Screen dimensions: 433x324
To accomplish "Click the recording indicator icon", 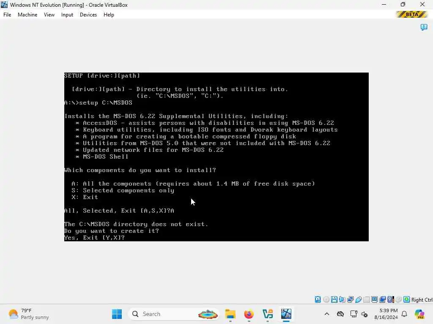I will 382,300.
